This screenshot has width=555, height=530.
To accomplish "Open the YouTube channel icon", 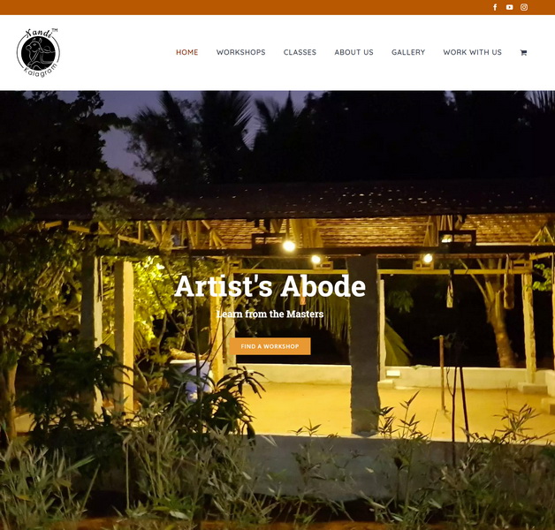I will (509, 7).
